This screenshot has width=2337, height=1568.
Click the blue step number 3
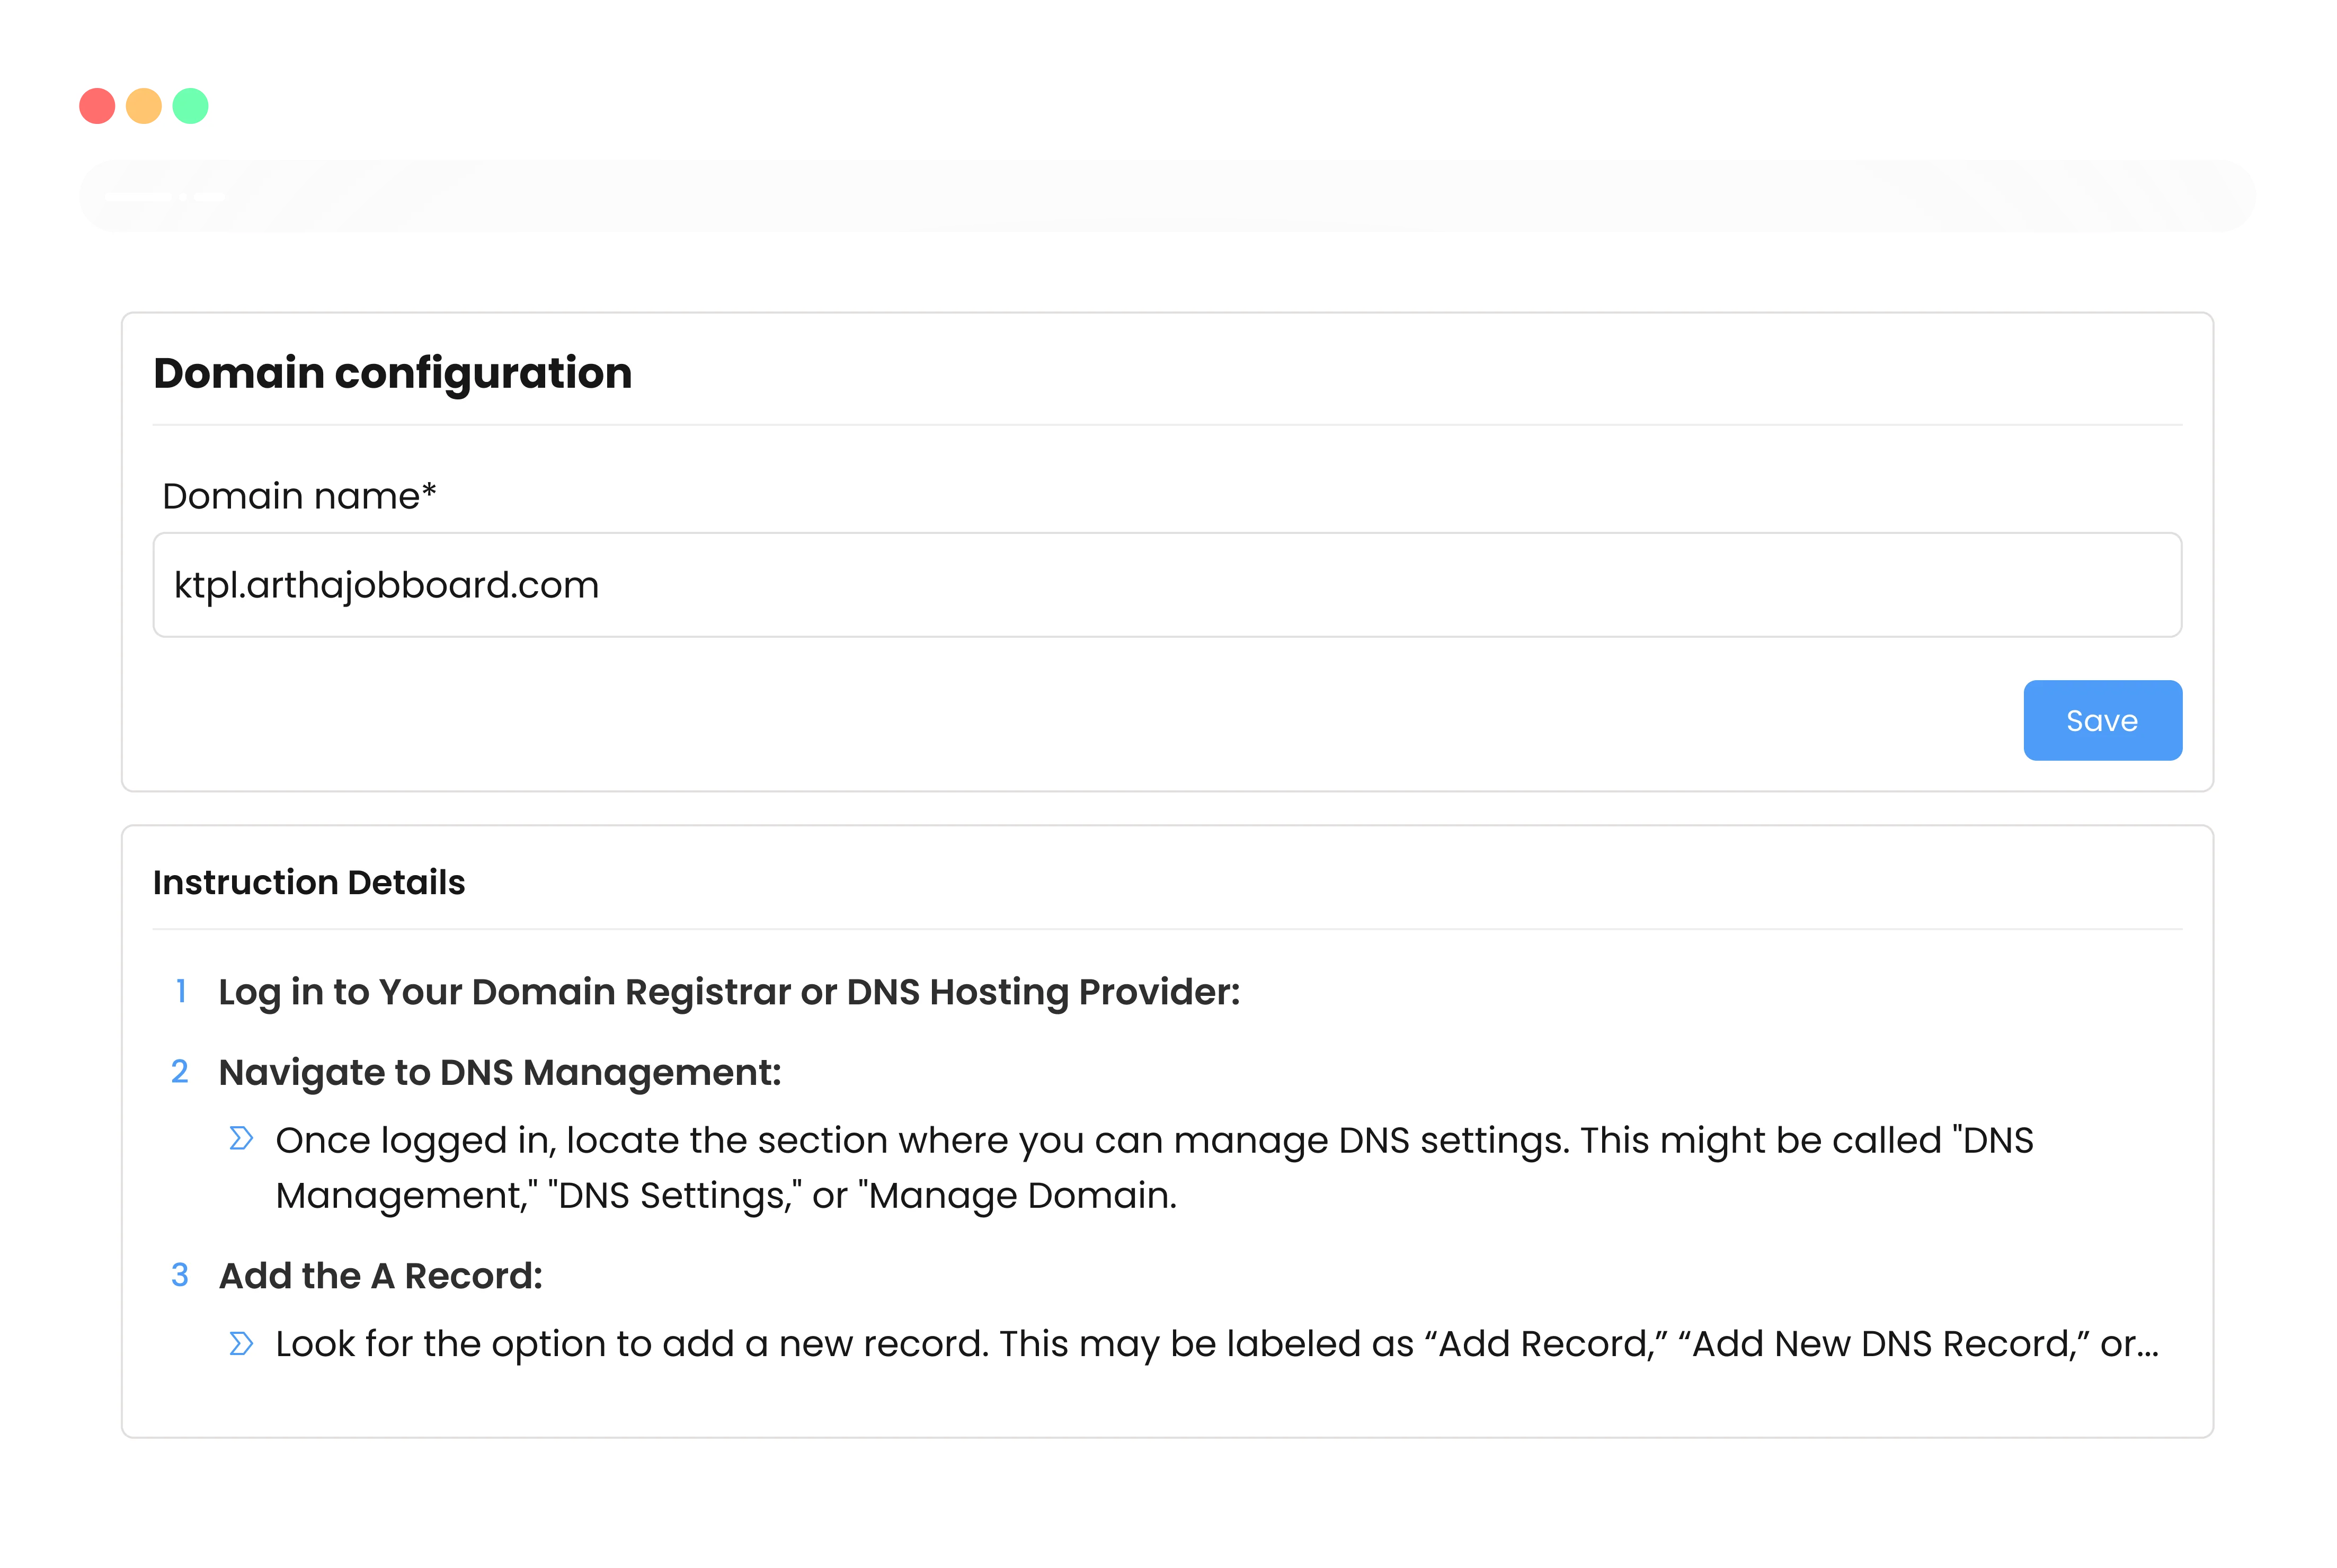pos(180,1275)
